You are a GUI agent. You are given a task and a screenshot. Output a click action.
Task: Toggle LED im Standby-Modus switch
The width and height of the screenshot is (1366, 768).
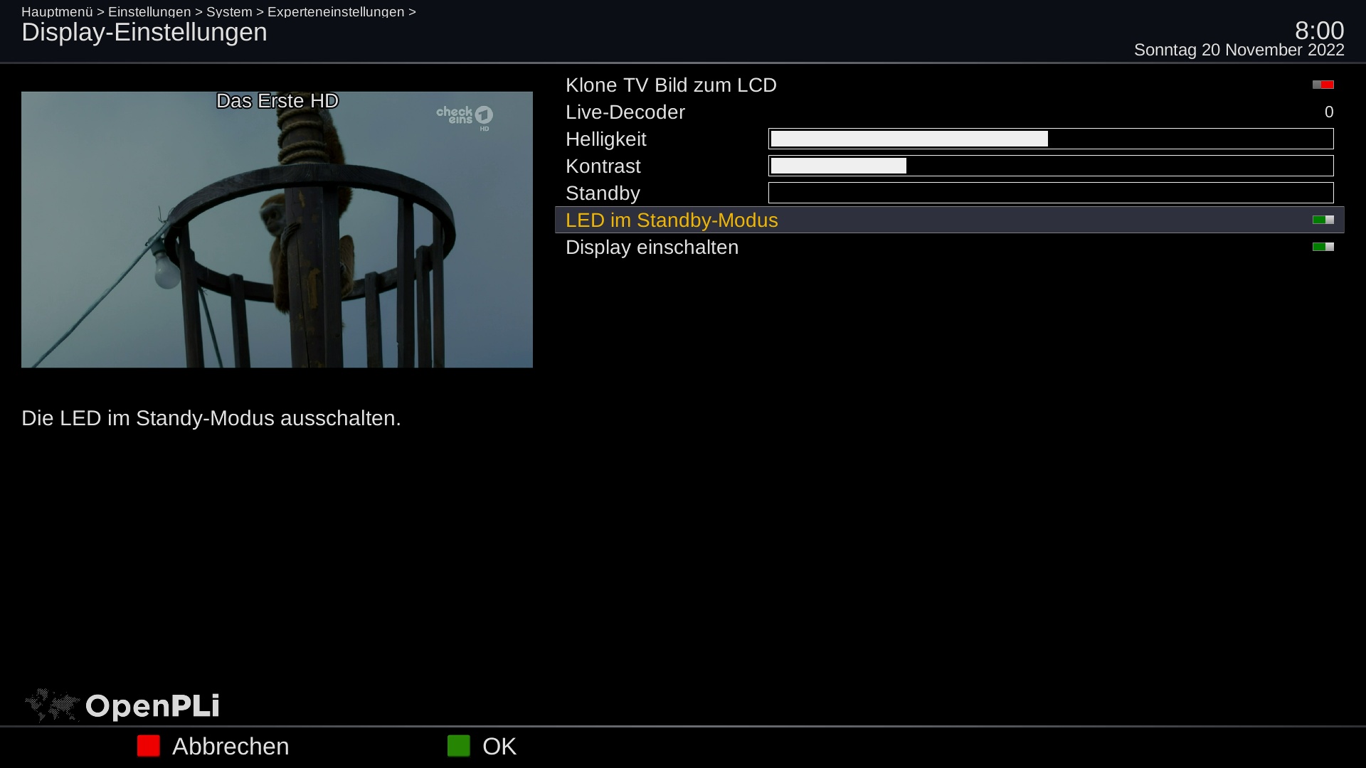coord(1323,220)
